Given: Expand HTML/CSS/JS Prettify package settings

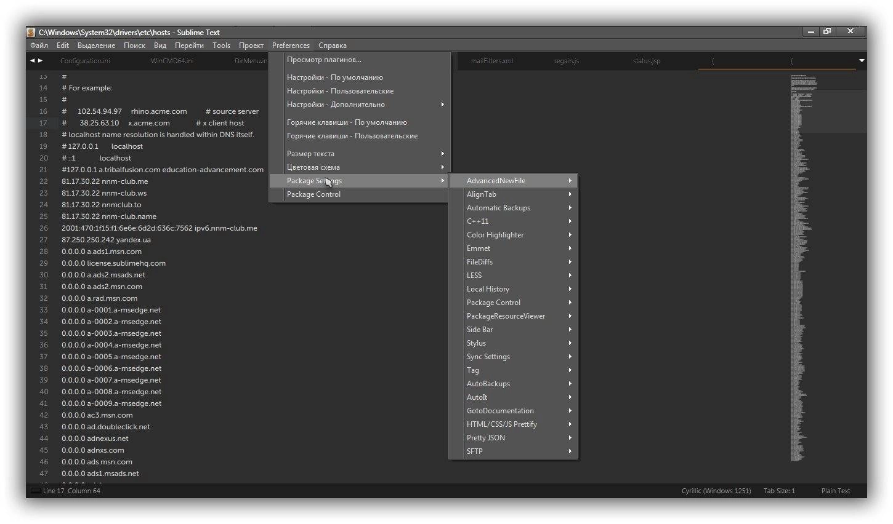Looking at the screenshot, I should pyautogui.click(x=513, y=424).
